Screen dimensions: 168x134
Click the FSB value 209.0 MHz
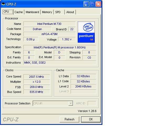36,87
